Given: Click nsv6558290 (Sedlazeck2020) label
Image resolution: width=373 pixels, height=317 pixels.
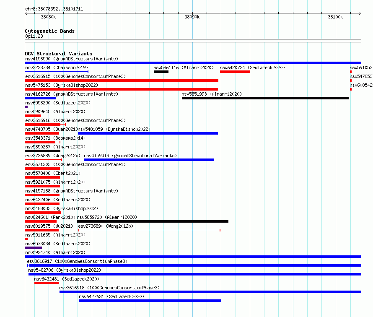Looking at the screenshot, I should coord(58,103).
